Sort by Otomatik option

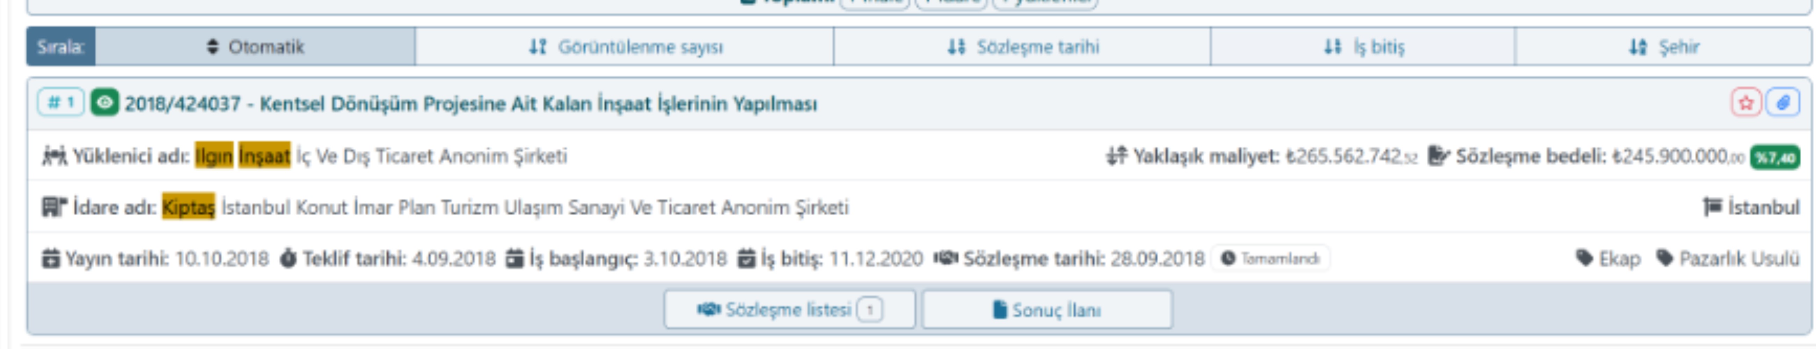click(x=255, y=46)
